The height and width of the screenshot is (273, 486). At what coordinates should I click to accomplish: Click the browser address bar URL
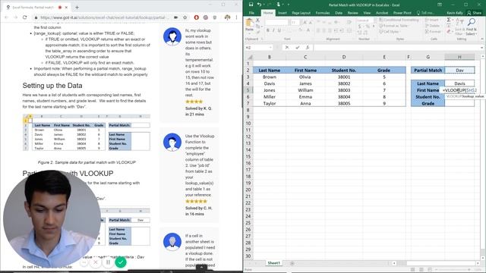(105, 17)
